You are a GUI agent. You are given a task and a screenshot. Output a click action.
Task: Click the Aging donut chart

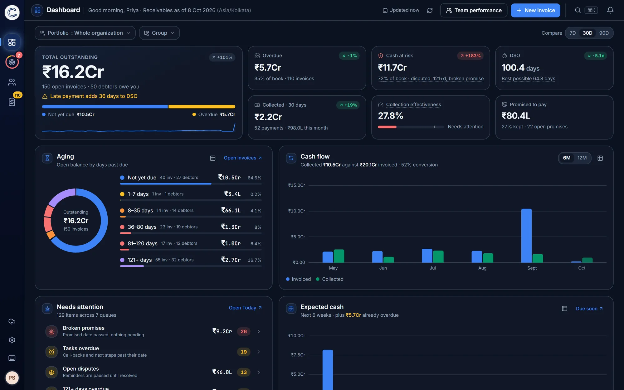(76, 221)
